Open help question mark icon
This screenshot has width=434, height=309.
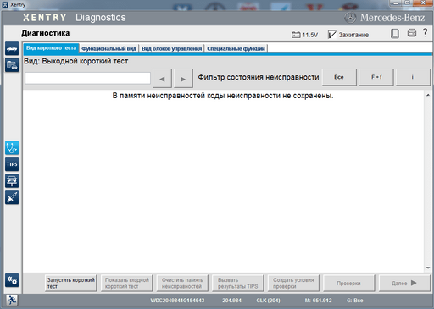click(x=425, y=33)
